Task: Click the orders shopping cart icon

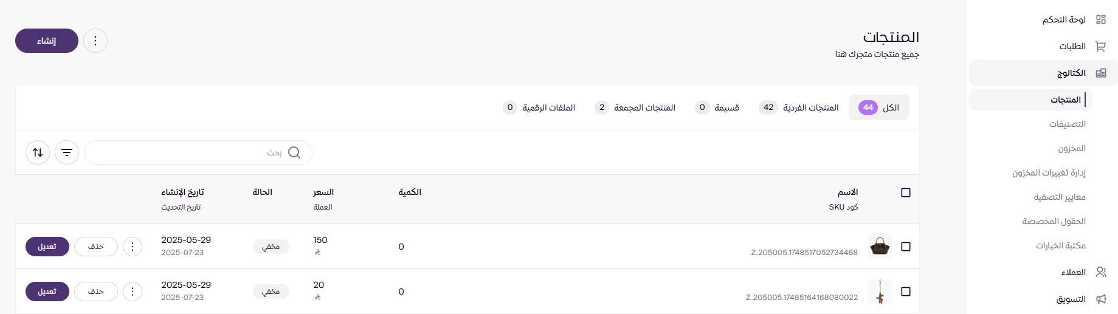Action: pos(1100,46)
